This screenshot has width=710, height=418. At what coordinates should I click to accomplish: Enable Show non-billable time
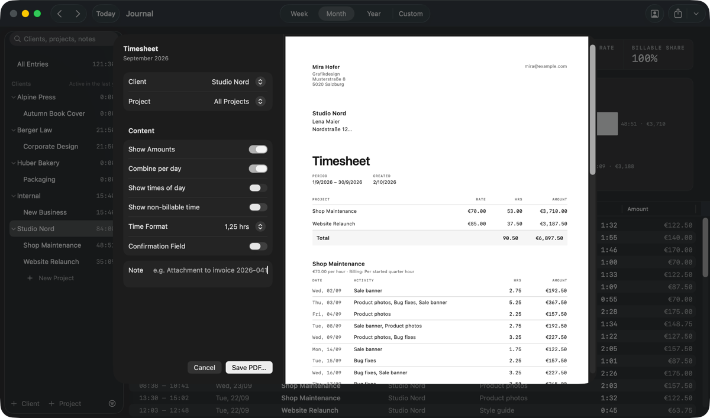tap(258, 208)
